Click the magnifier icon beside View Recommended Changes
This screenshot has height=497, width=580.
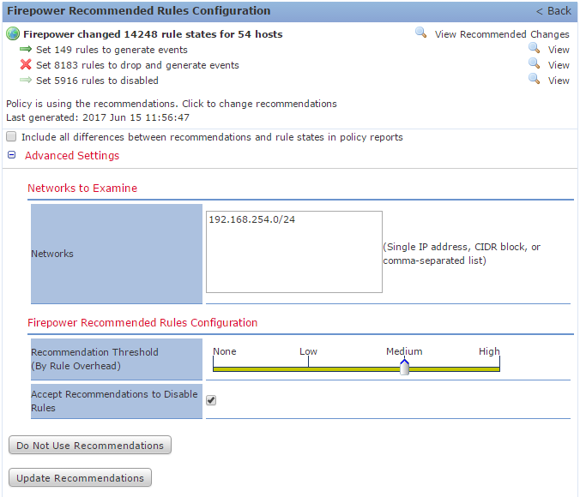420,33
